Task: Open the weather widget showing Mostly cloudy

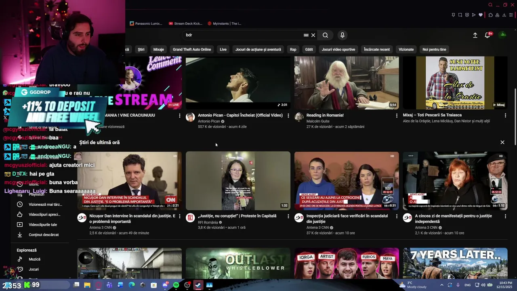Action: pyautogui.click(x=413, y=285)
